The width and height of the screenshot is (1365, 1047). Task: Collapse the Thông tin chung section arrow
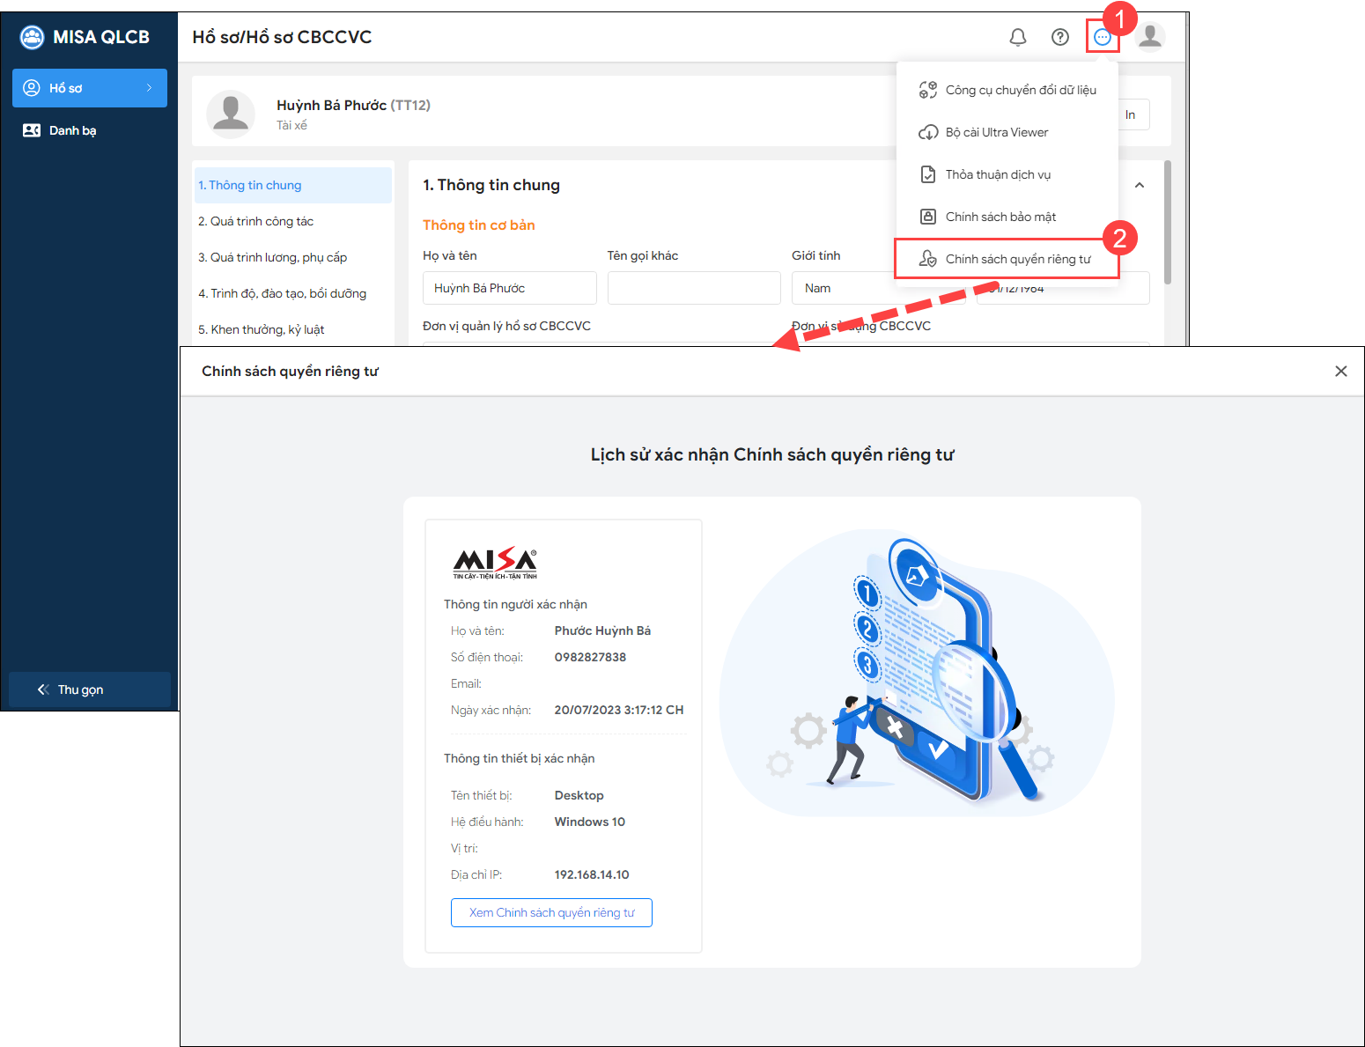click(1140, 185)
